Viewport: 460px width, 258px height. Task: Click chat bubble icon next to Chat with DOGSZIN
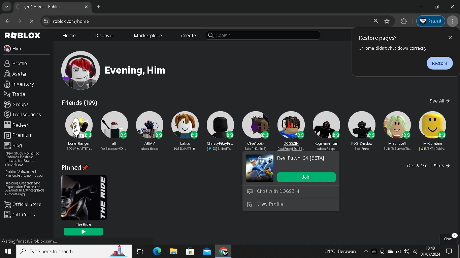[x=250, y=191]
